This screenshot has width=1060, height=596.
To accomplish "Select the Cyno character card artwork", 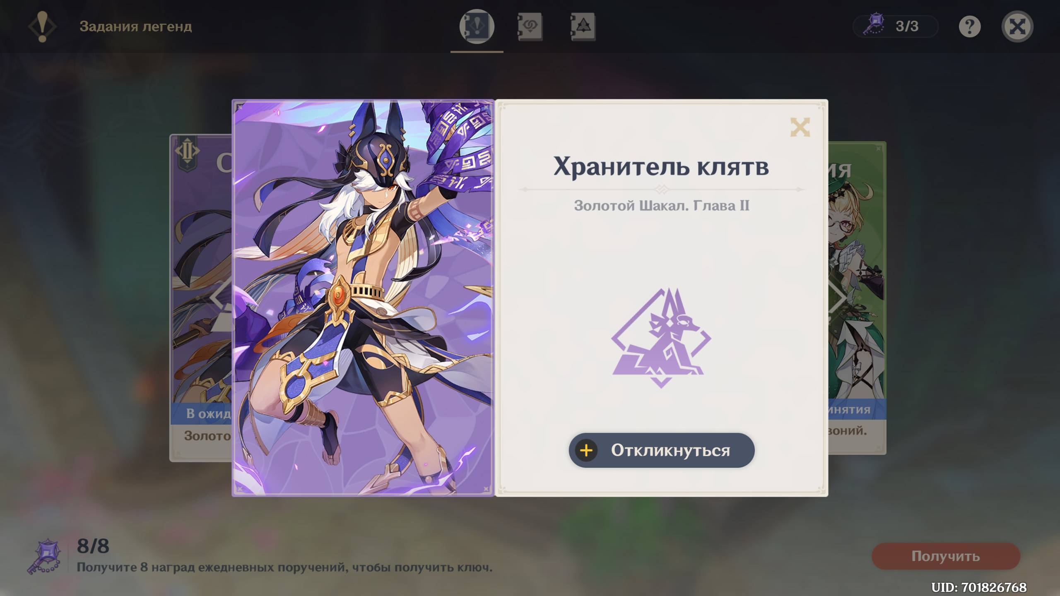I will click(363, 298).
